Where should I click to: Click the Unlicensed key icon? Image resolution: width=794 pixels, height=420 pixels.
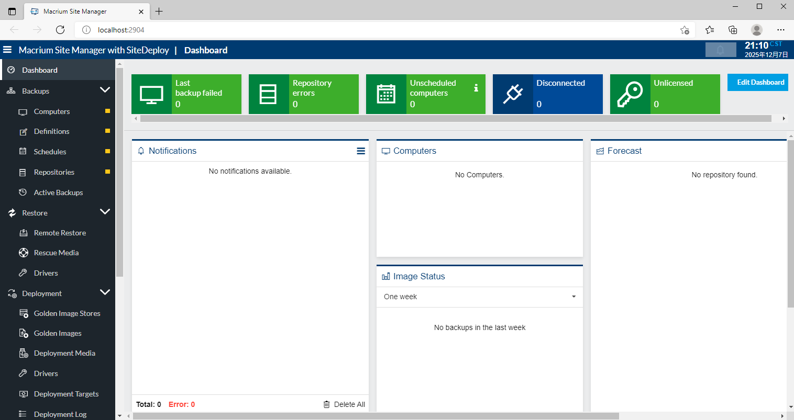coord(630,94)
